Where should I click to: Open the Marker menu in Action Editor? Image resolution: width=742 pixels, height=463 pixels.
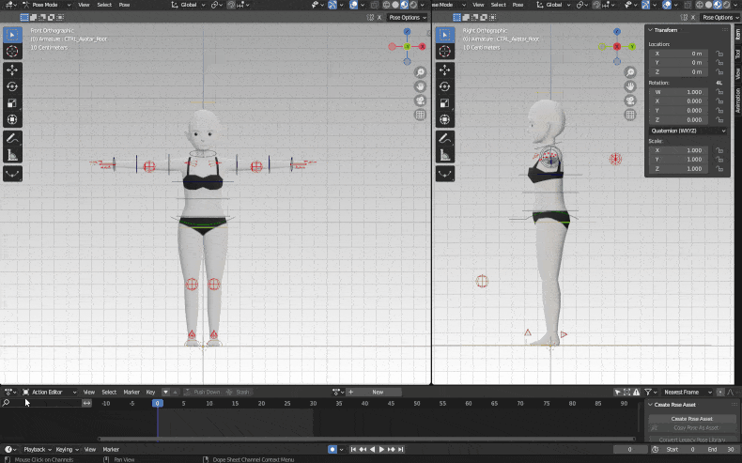[131, 392]
